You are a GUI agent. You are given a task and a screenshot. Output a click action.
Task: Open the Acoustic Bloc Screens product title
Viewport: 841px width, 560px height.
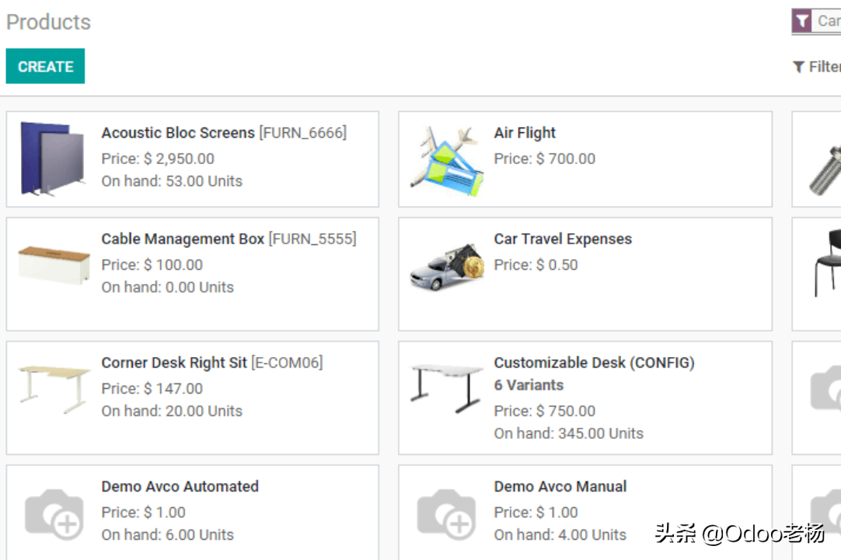coord(178,133)
